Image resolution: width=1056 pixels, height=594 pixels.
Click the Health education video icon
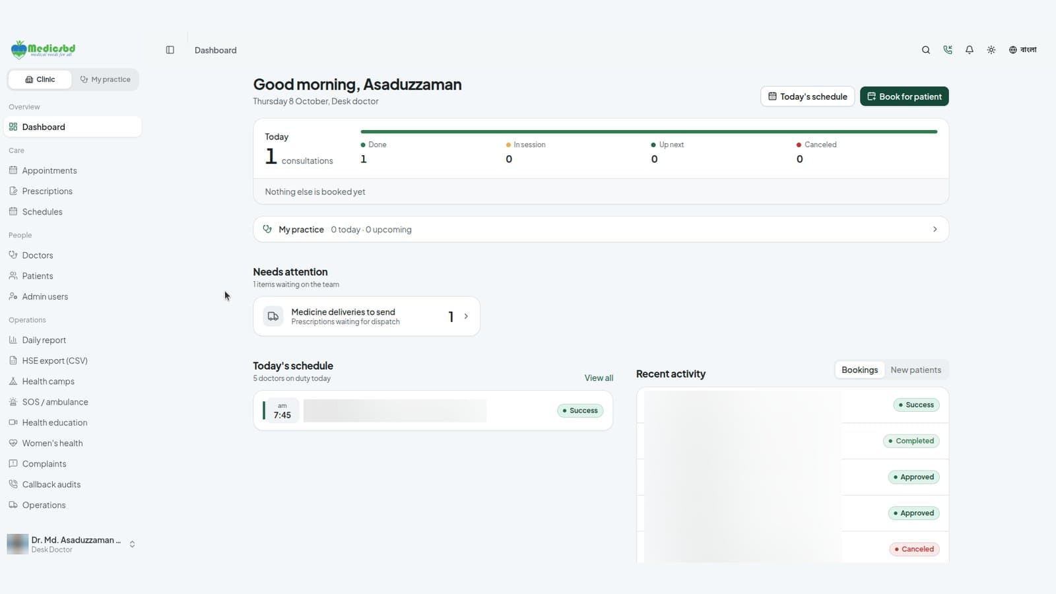click(x=13, y=422)
